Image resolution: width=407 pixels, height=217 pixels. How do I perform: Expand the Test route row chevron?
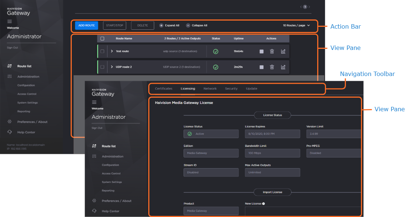point(112,51)
